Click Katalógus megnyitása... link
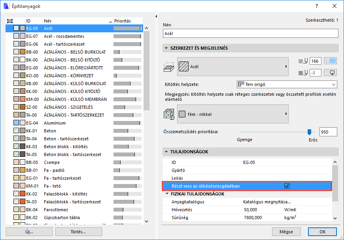Viewport: 344px width, 240px height. [267, 202]
